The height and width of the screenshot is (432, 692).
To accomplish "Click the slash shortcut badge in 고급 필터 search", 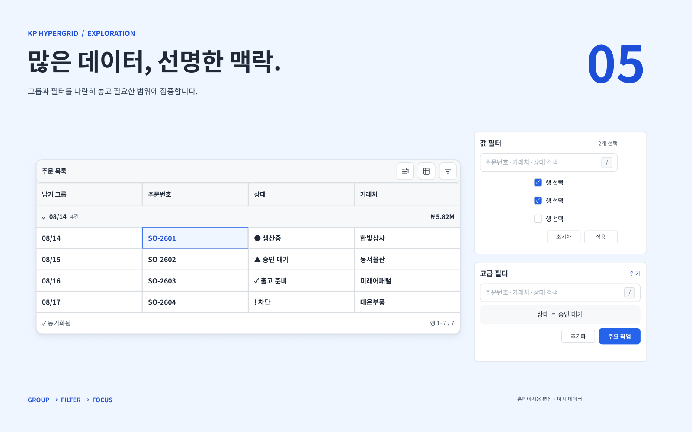I will (629, 293).
